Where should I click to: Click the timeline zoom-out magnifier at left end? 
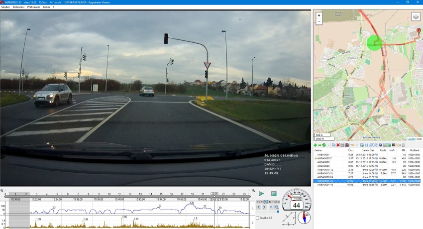2,191
